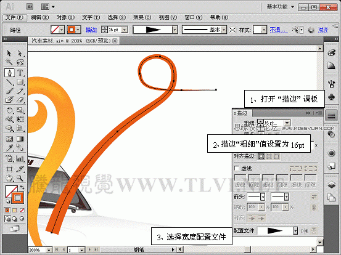Select the Artboard tool

pos(9,169)
